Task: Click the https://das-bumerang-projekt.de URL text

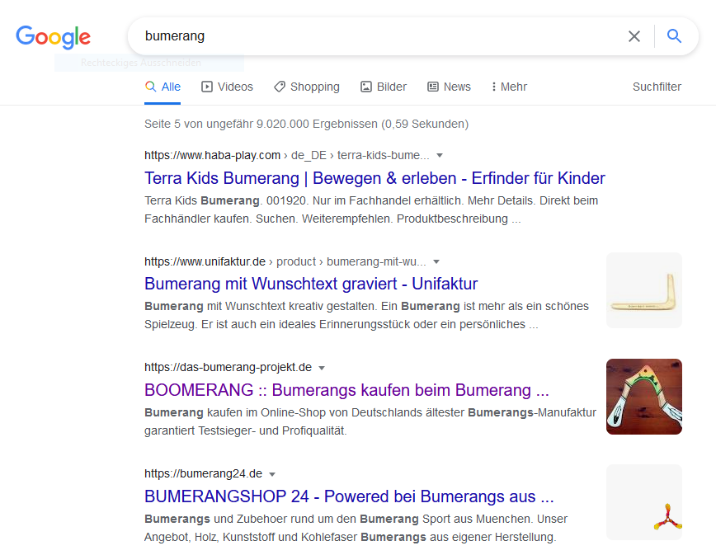Action: click(x=228, y=368)
